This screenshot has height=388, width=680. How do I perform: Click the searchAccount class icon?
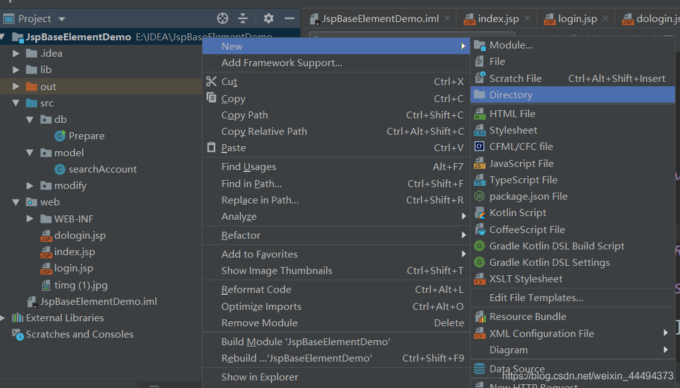point(60,169)
